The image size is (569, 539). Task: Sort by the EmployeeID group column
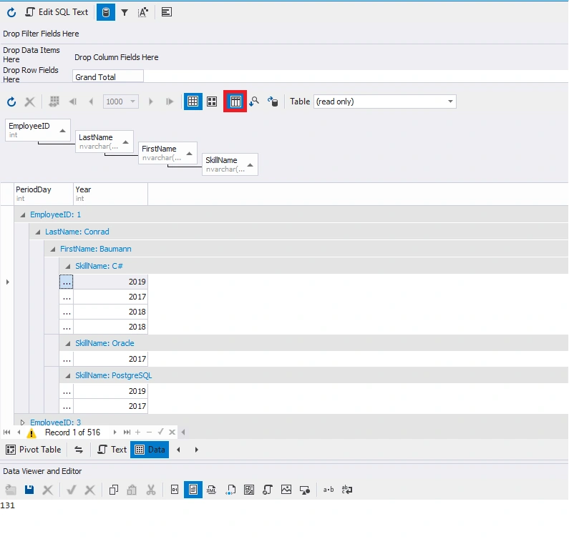click(x=38, y=130)
